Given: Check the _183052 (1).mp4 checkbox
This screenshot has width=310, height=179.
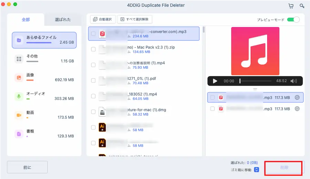Looking at the screenshot, I should 93,96.
